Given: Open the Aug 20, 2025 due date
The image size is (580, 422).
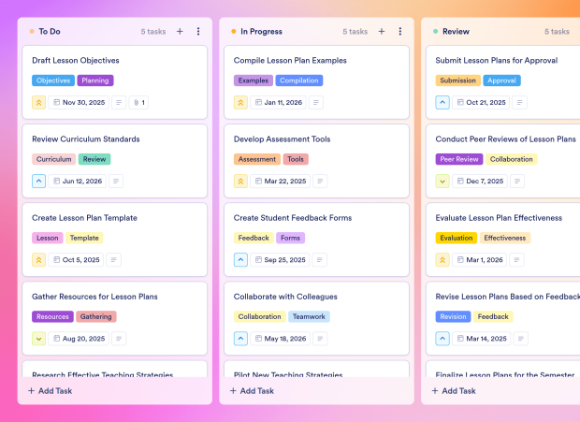Looking at the screenshot, I should 79,339.
